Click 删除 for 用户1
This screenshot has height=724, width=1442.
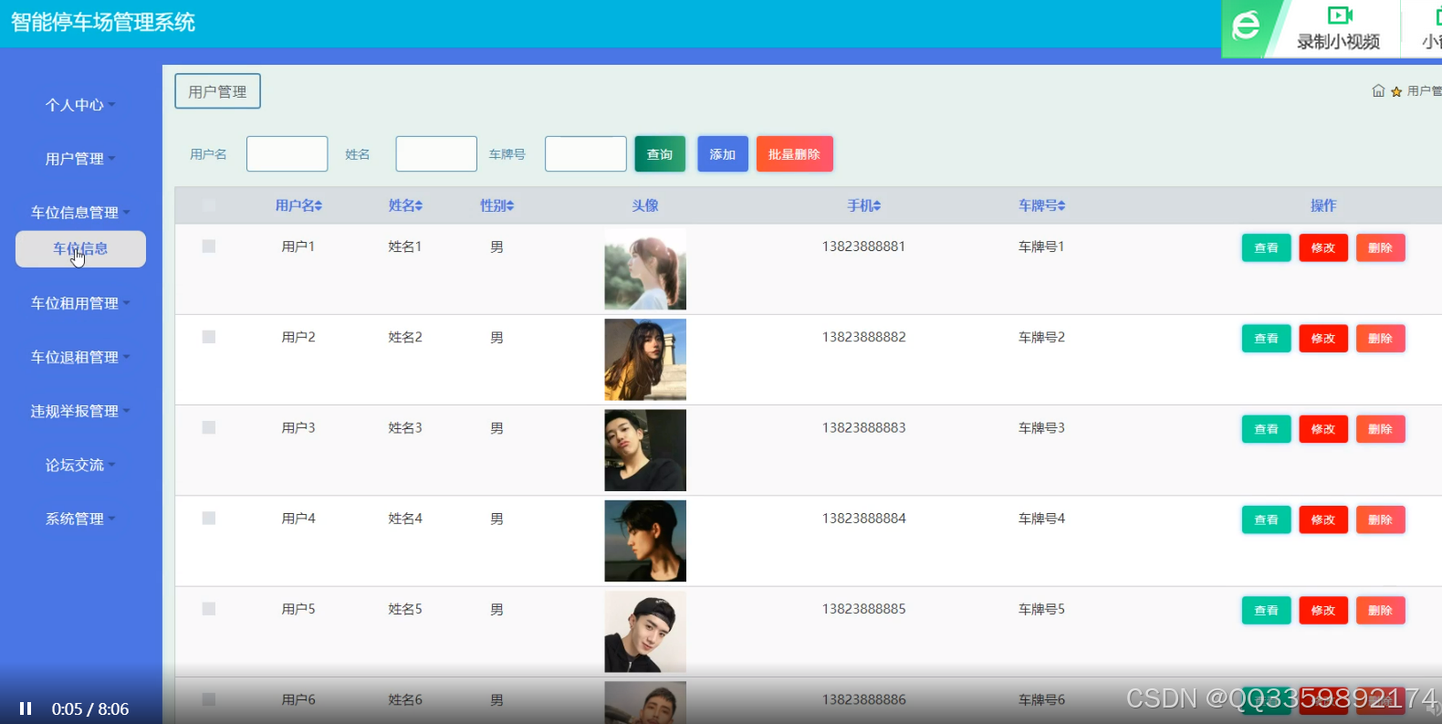point(1380,248)
